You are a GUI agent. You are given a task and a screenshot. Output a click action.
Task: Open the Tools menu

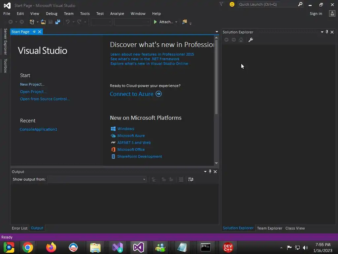click(x=85, y=13)
